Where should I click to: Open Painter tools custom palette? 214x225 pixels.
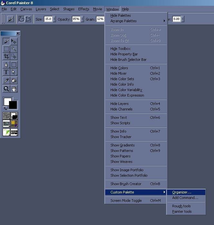186,211
